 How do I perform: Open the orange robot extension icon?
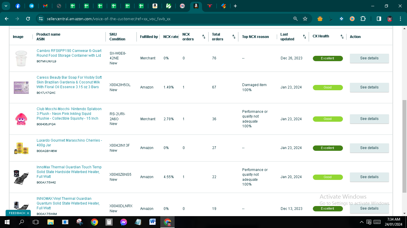[x=320, y=19]
